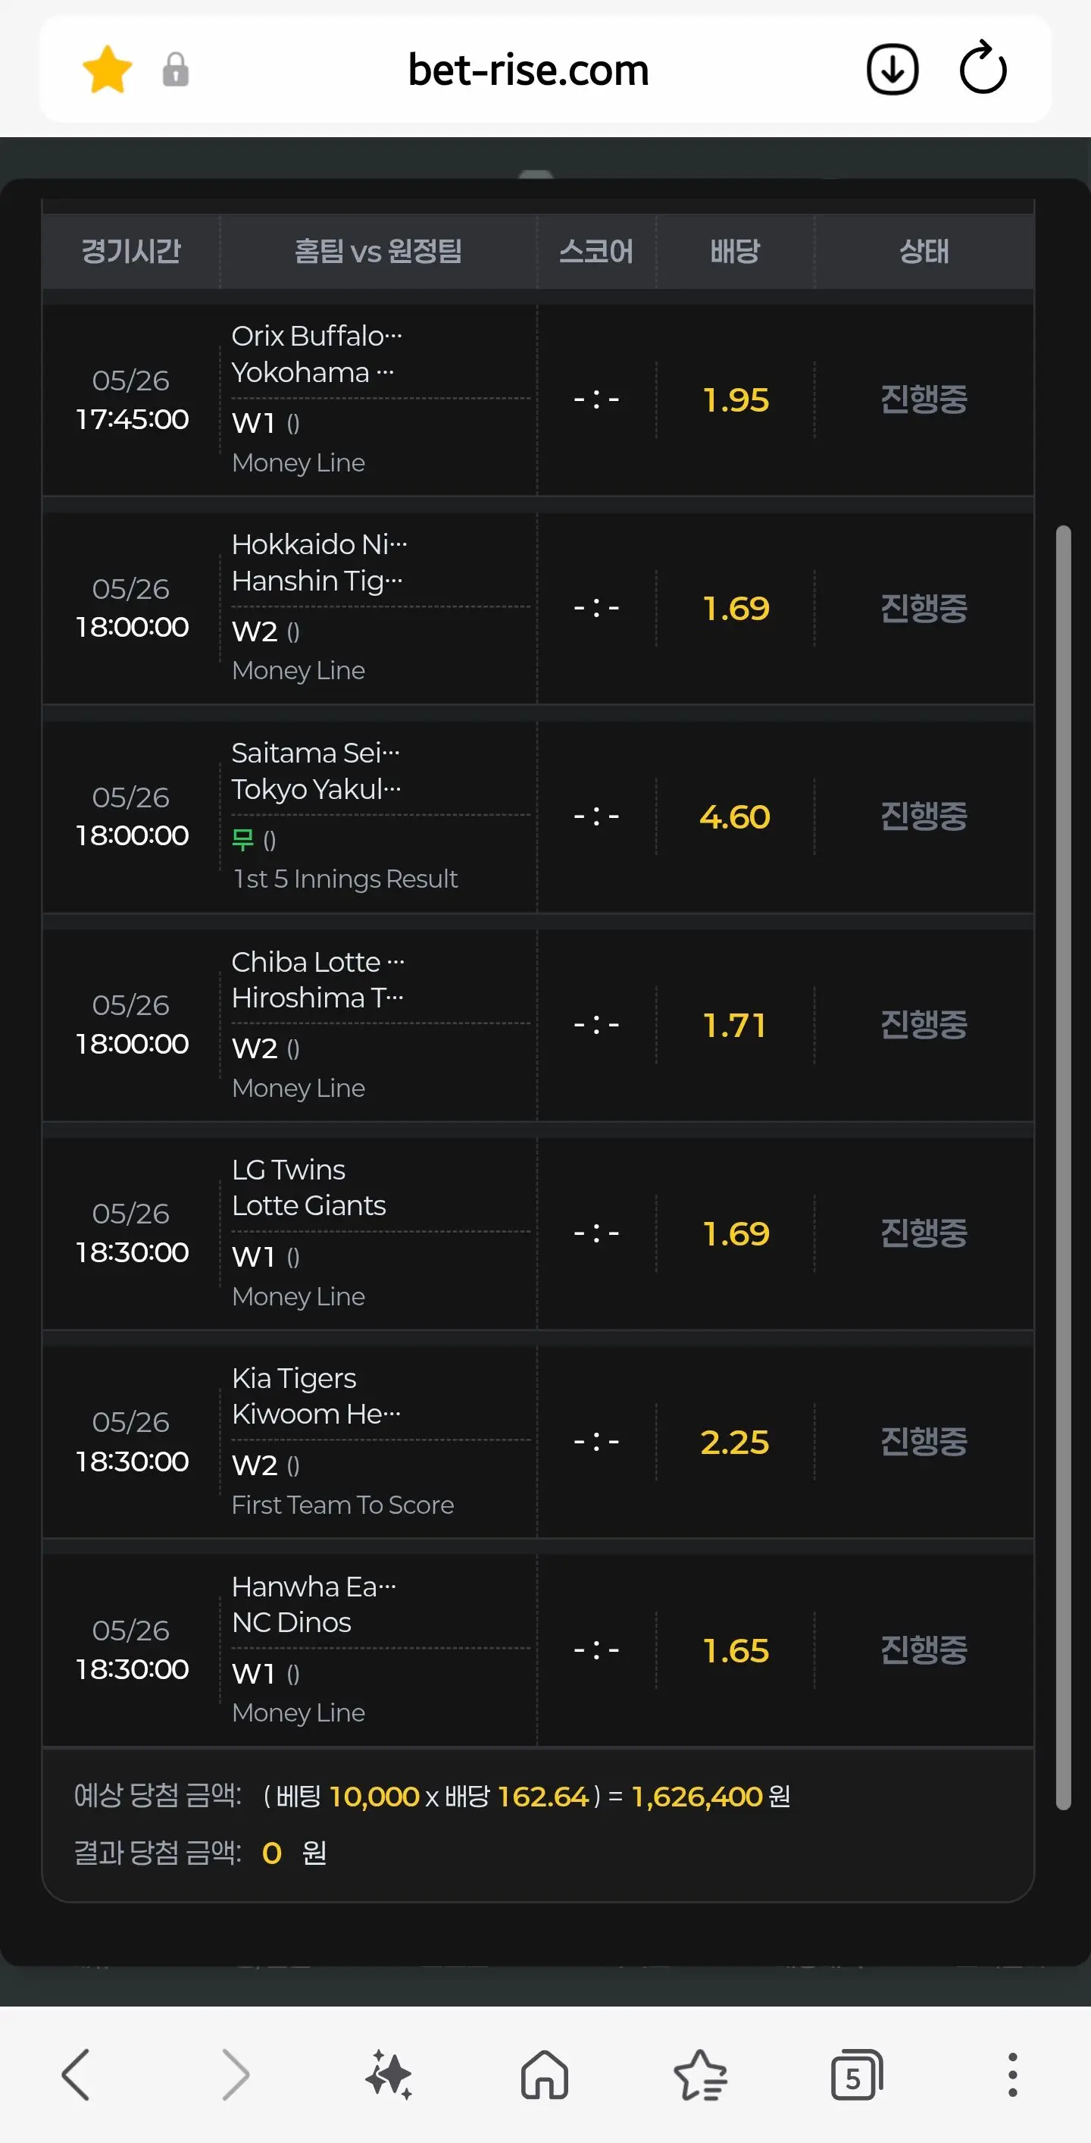Screen dimensions: 1091x2143
Task: Click the 4.60 odds for Saitama game
Action: tap(735, 817)
